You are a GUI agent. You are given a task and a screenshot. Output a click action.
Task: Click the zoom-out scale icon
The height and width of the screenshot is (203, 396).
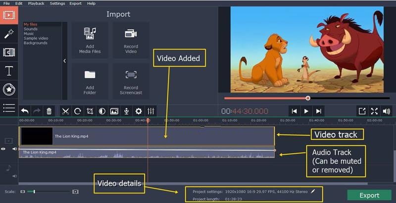23,192
